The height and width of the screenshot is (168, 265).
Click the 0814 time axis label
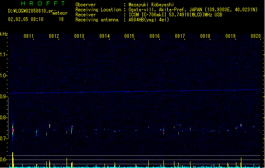tap(104, 36)
